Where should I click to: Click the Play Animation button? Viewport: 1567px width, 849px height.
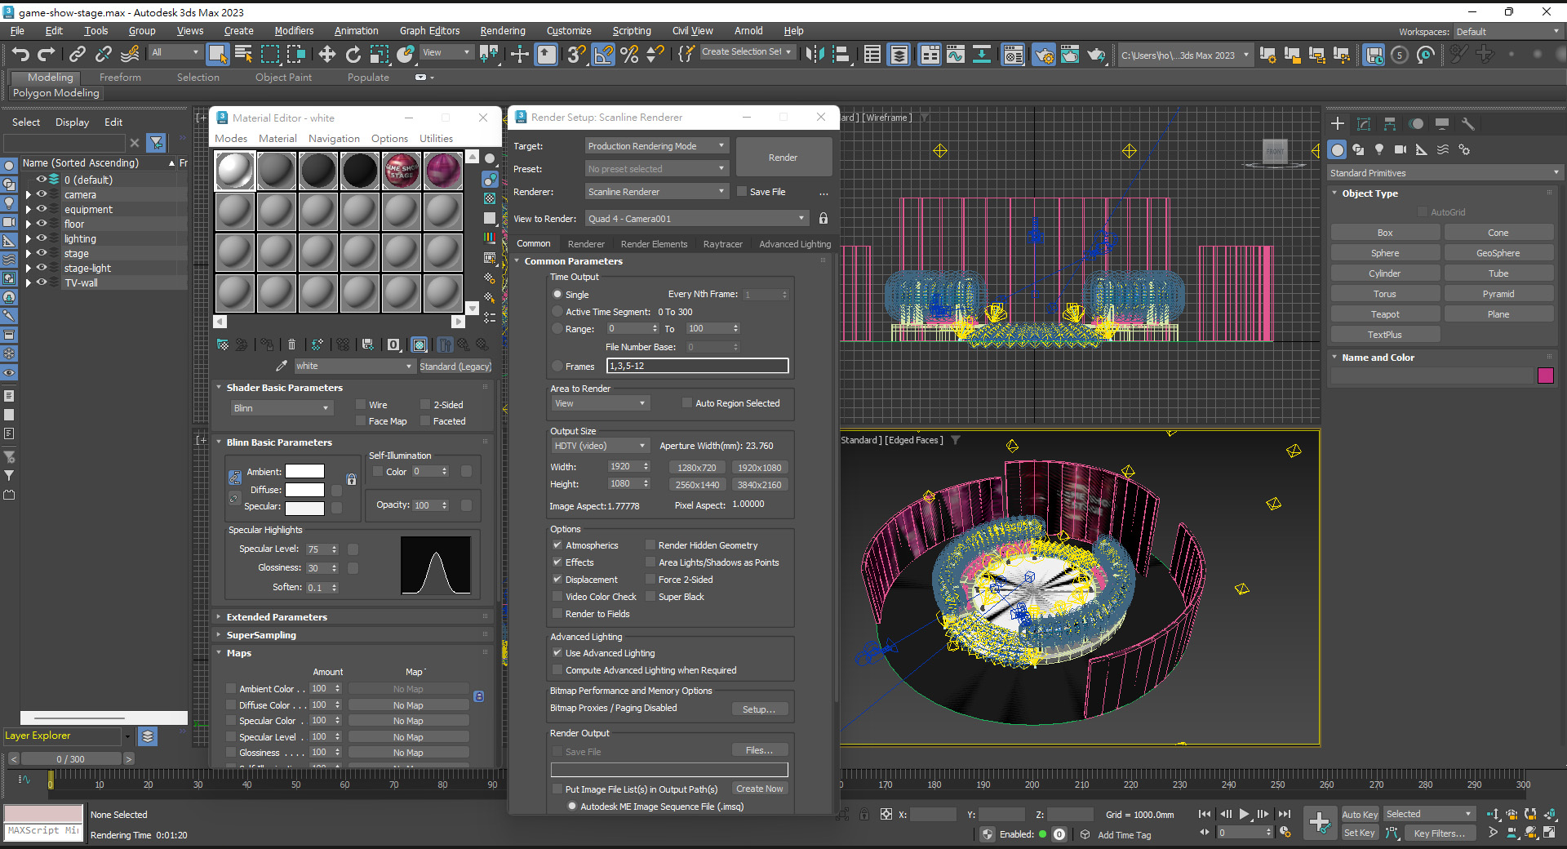[1244, 814]
